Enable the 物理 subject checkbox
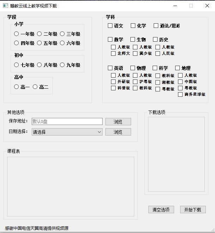 click(x=133, y=68)
